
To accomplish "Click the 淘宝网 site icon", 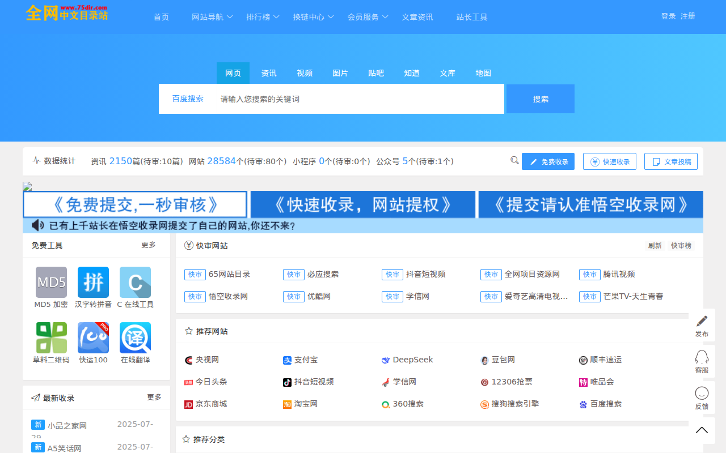I will (x=287, y=404).
